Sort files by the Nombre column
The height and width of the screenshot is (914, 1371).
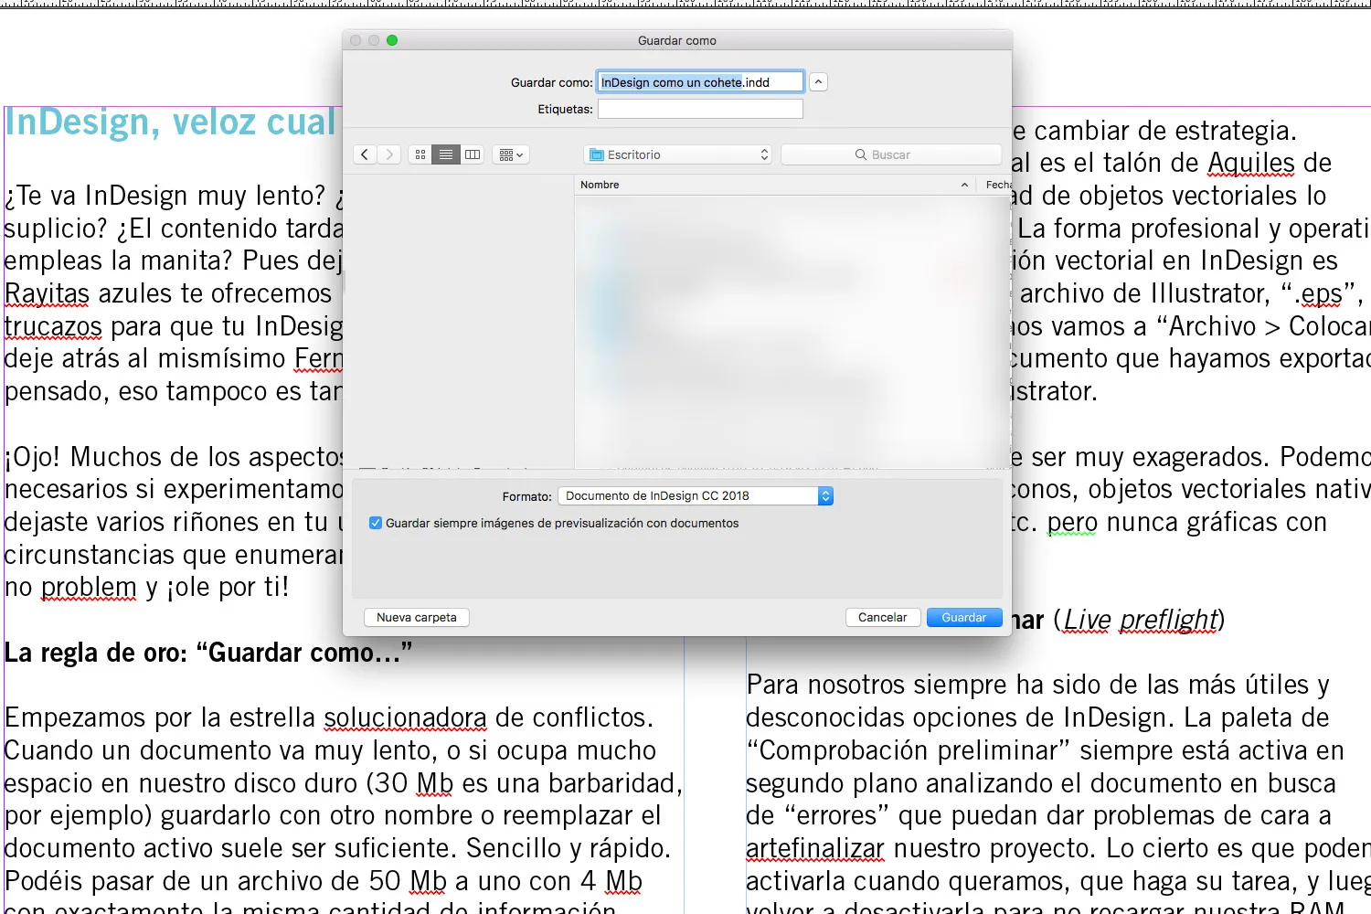click(640, 185)
